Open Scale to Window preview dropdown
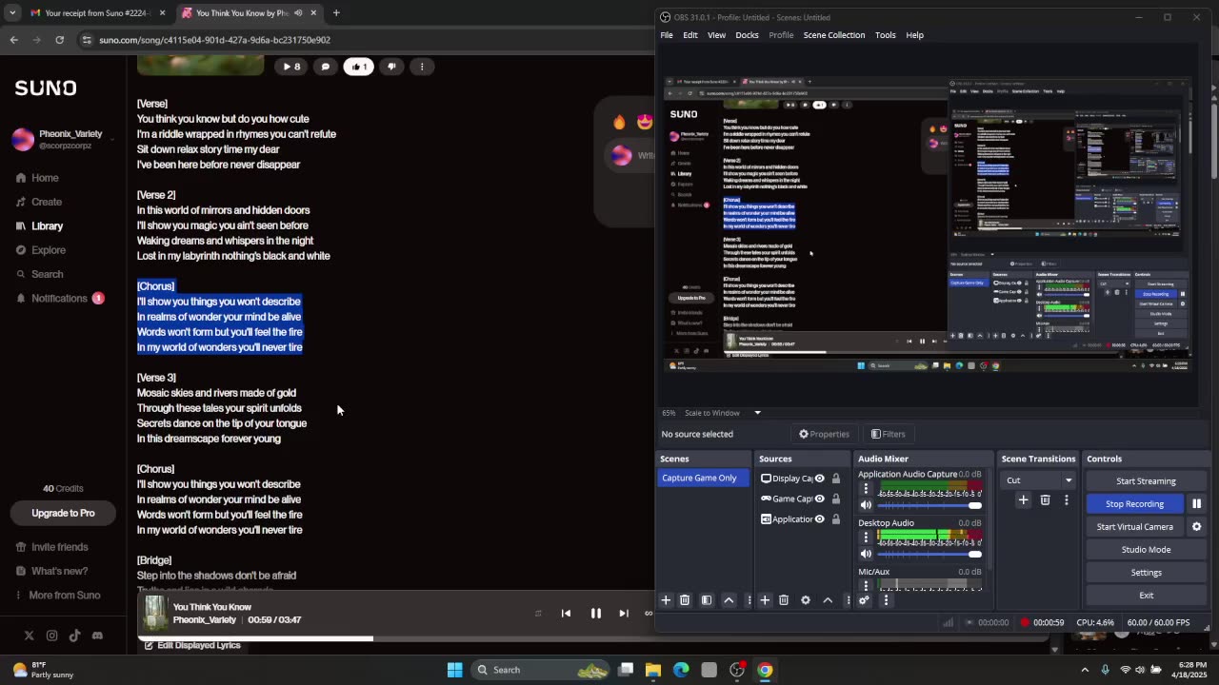Screen dimensions: 1219x685 (x=758, y=413)
